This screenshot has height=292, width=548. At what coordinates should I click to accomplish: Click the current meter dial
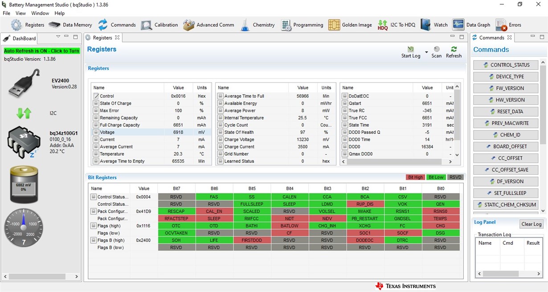[x=24, y=228]
